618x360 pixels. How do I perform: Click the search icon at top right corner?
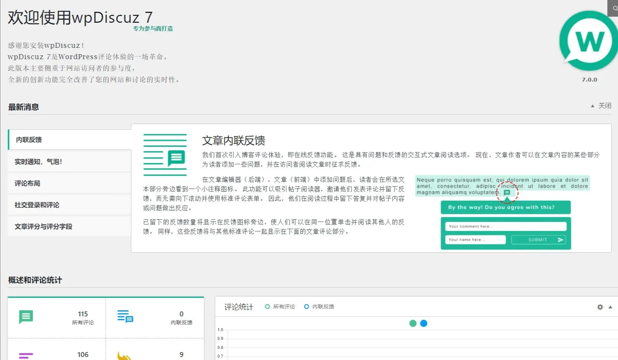614,8
